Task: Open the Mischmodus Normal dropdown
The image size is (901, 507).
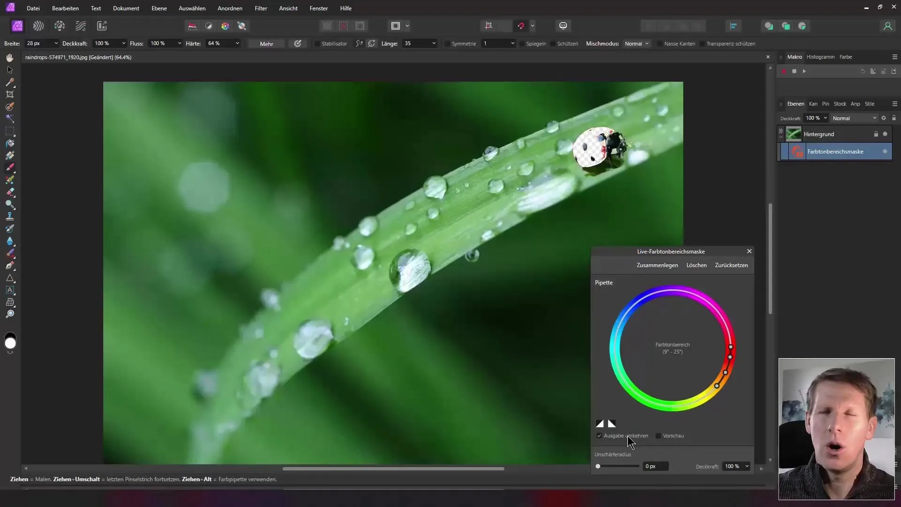Action: [x=636, y=44]
